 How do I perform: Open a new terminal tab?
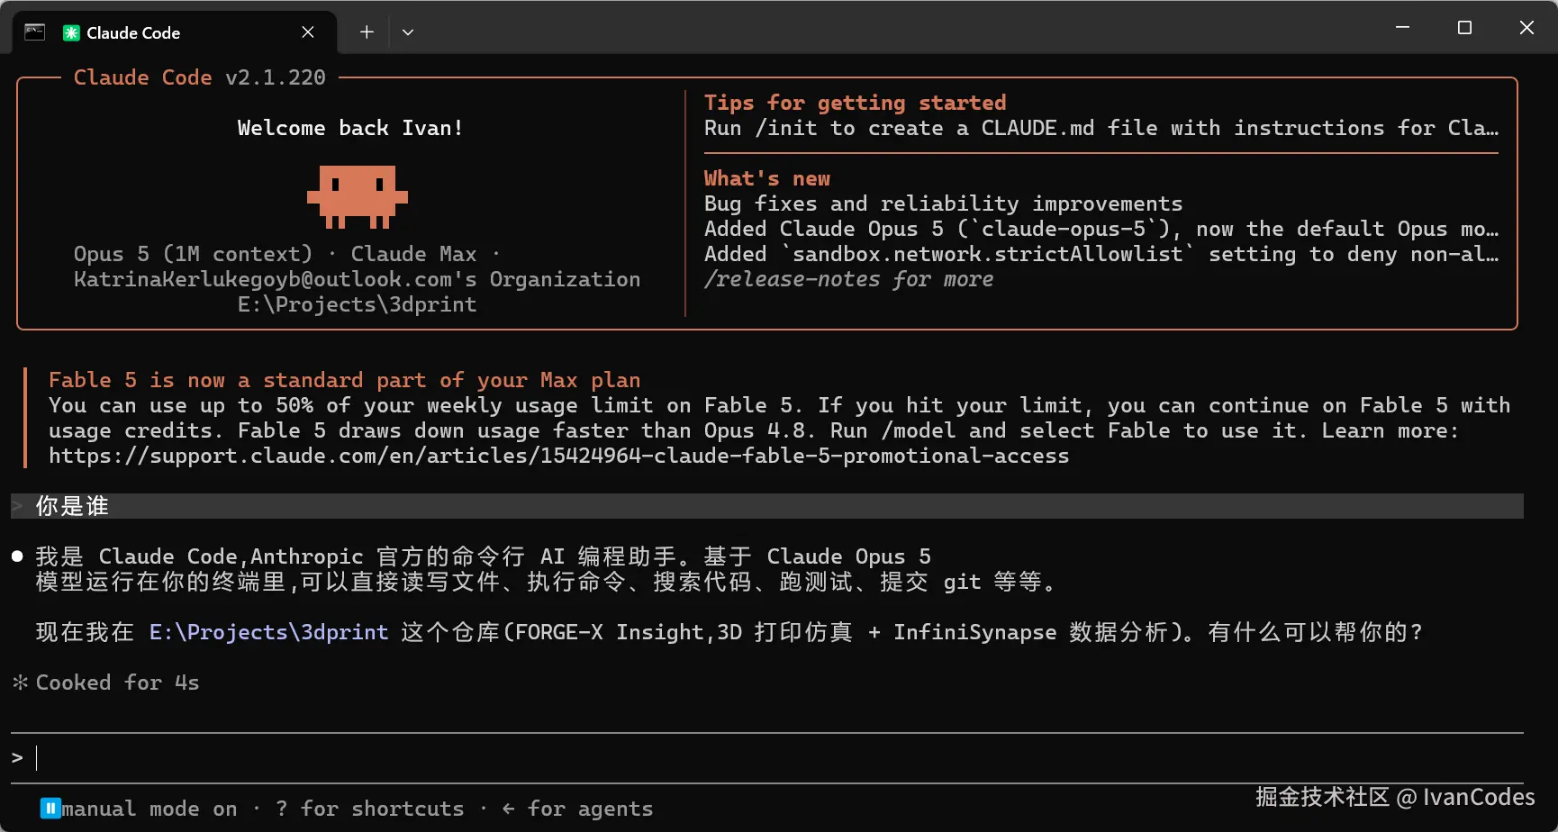(x=367, y=32)
